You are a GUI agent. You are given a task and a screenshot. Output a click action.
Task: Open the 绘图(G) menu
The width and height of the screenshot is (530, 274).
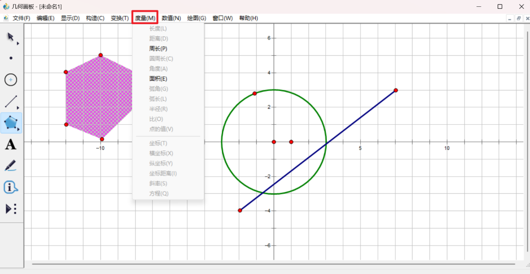(x=196, y=18)
